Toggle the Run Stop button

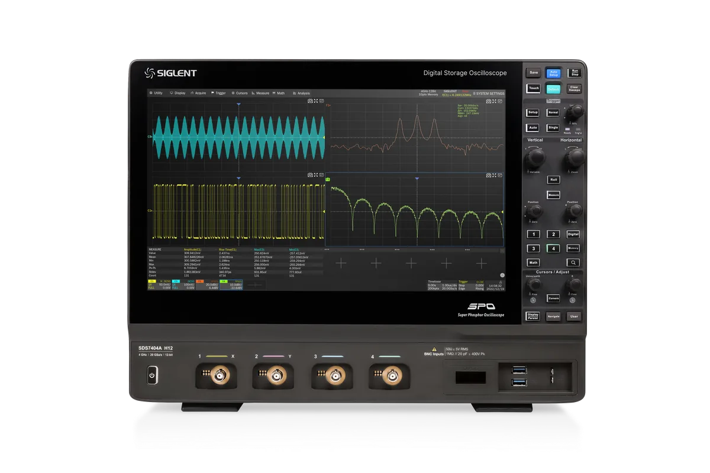[574, 73]
